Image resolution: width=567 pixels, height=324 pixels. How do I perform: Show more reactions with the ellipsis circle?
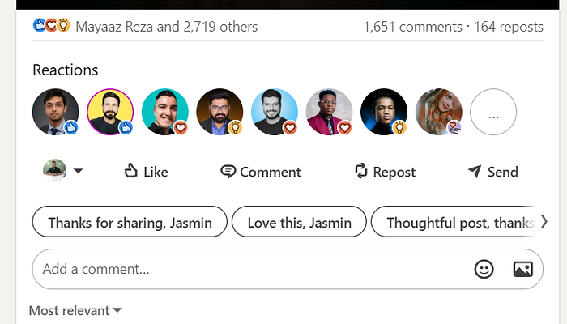(493, 112)
